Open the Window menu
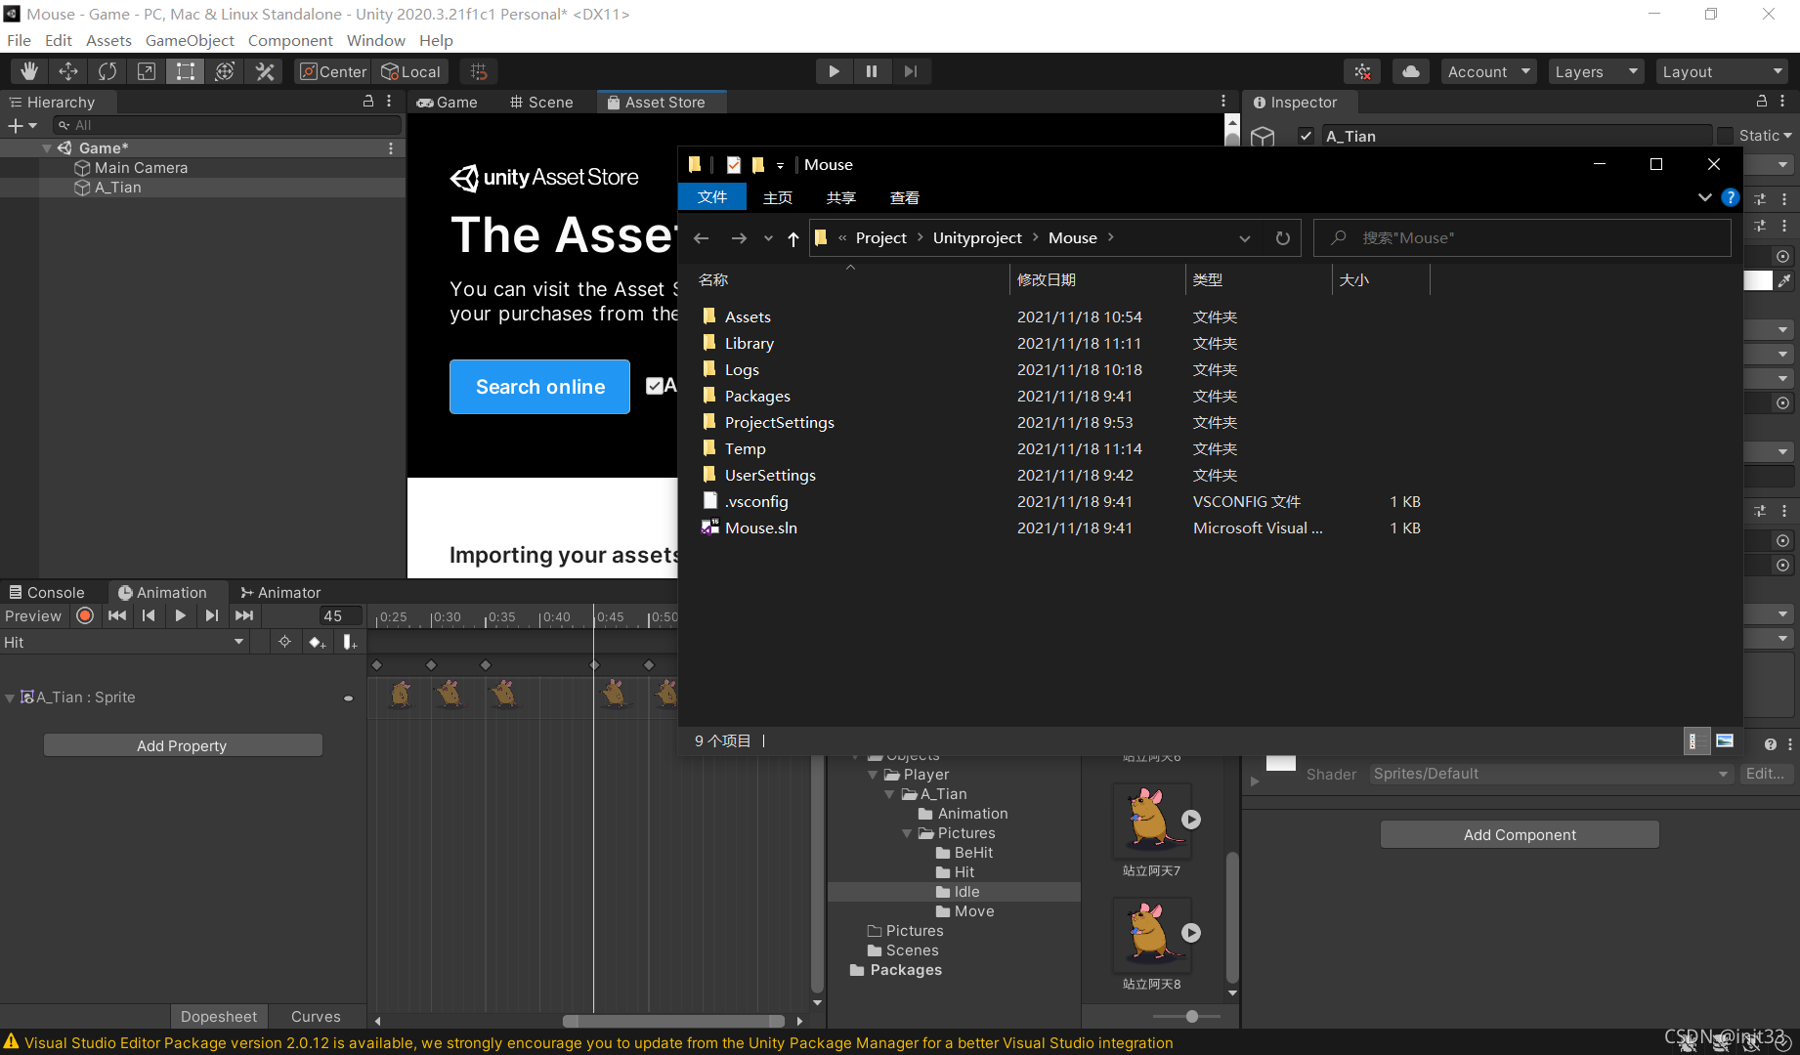 (375, 40)
